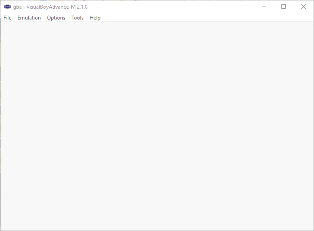The width and height of the screenshot is (314, 231).
Task: Close the VisualBoyAdvance-M window
Action: click(304, 7)
